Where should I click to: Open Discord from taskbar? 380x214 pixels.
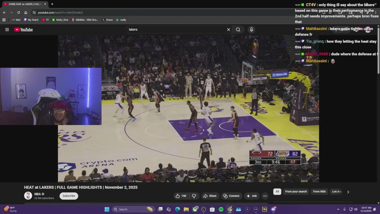pos(273,209)
